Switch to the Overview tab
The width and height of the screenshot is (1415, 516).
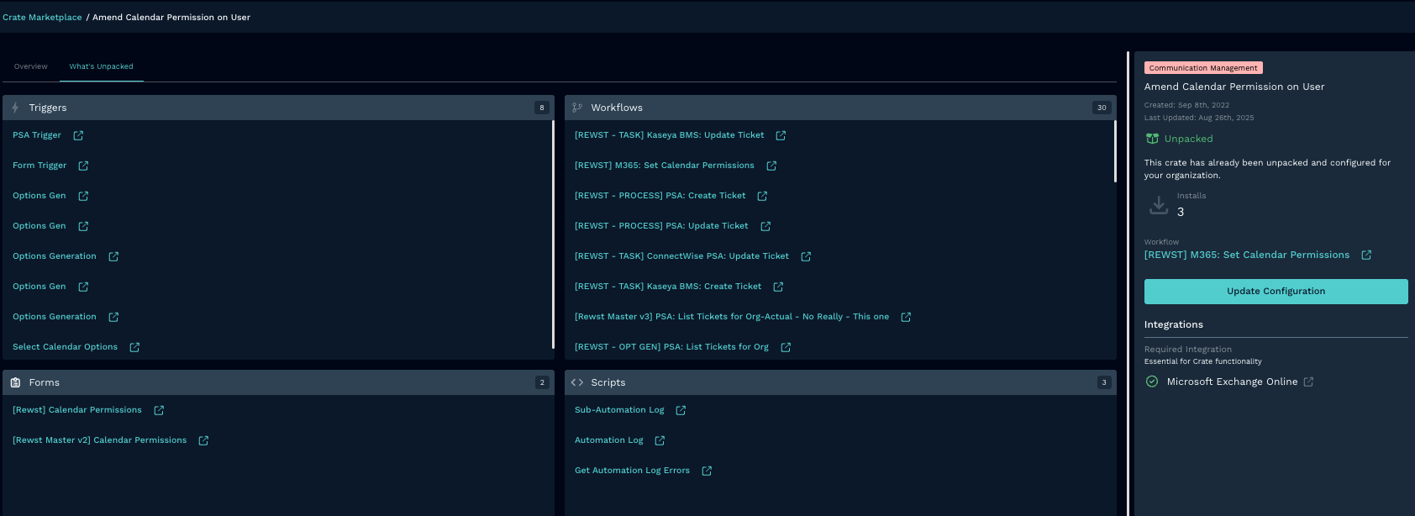[31, 66]
